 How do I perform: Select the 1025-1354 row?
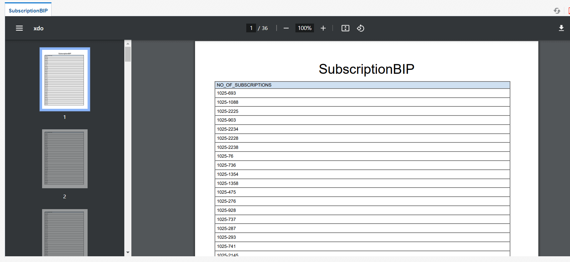pyautogui.click(x=362, y=174)
